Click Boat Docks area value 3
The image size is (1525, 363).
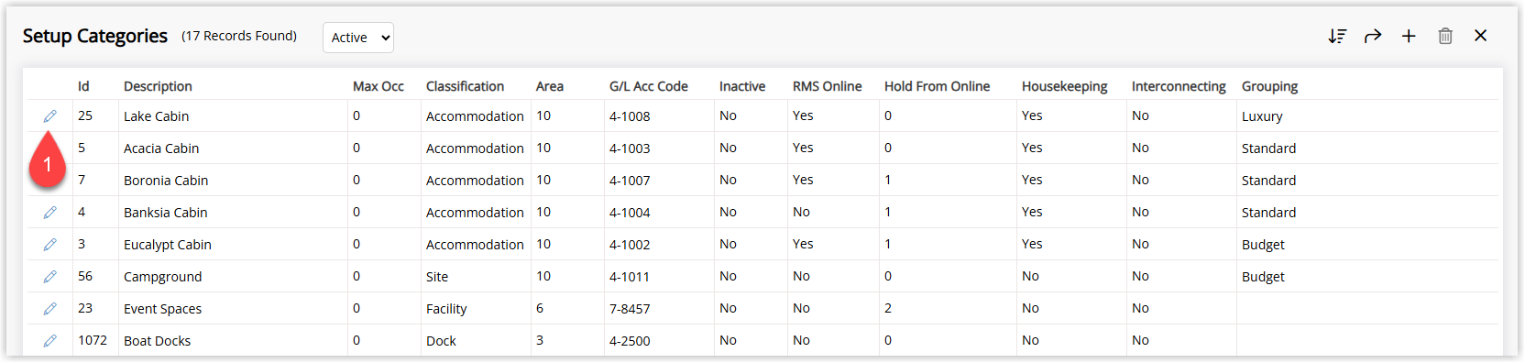coord(540,340)
